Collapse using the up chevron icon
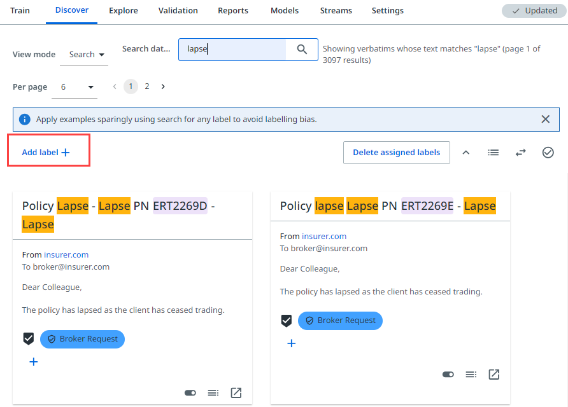This screenshot has width=568, height=407. [x=466, y=153]
